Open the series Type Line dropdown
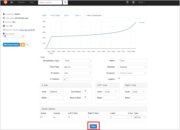Image resolution: width=180 pixels, height=130 pixels. 140,117
